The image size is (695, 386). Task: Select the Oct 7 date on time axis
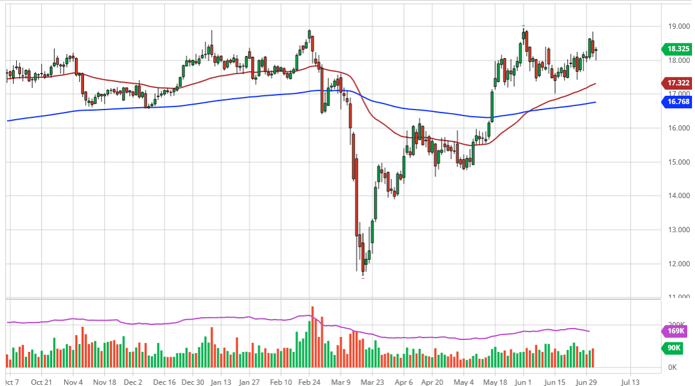point(11,381)
